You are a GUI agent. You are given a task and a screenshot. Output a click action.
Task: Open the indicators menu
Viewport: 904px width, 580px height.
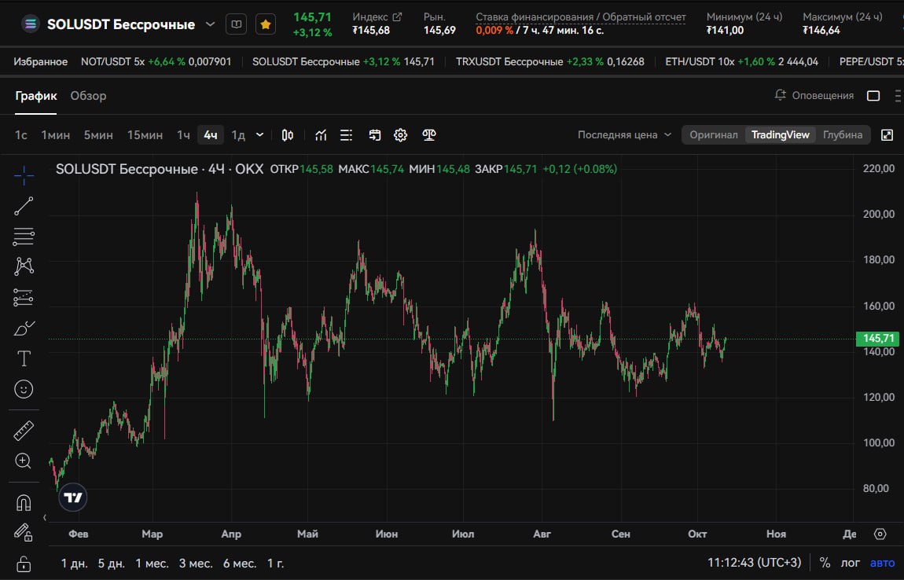point(322,135)
